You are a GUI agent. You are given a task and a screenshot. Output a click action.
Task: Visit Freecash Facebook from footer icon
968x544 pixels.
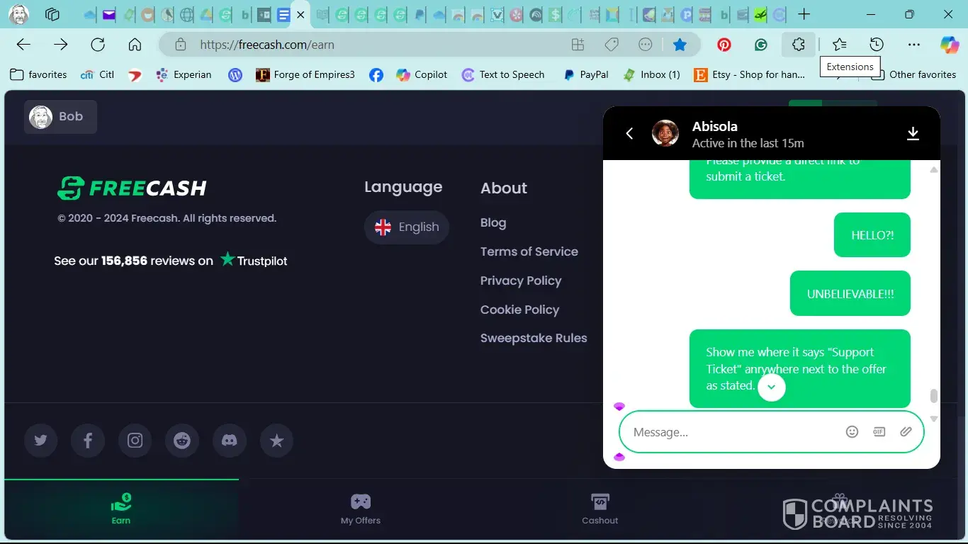pos(88,441)
